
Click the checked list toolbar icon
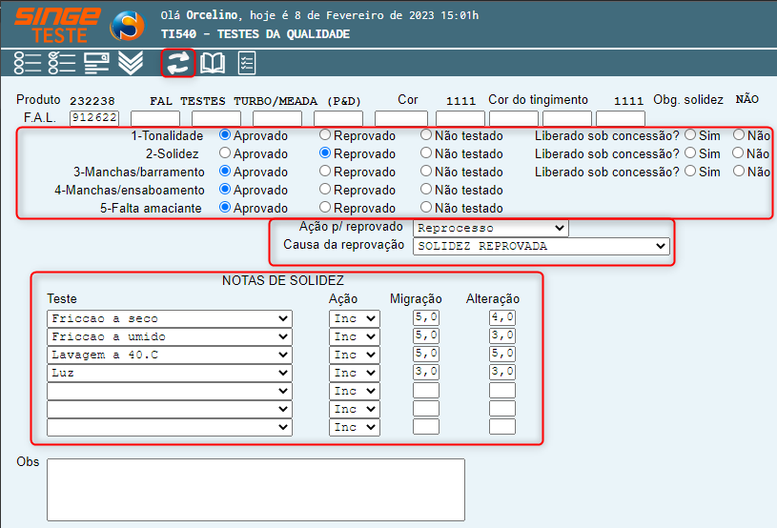62,64
